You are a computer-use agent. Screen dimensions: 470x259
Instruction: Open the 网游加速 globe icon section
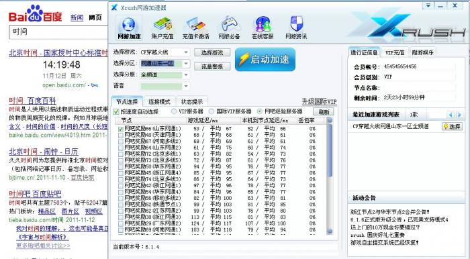[x=129, y=28]
